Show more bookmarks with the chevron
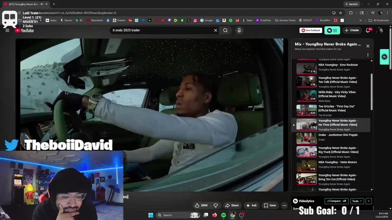This screenshot has width=392, height=220. coord(360,20)
